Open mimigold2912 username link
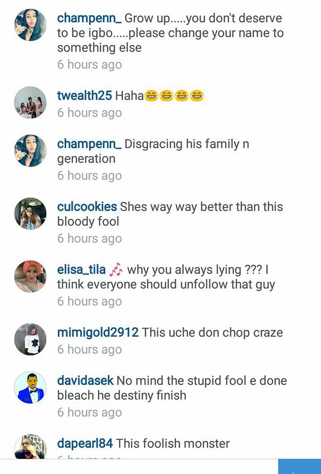Image resolution: width=321 pixels, height=474 pixels. pos(98,332)
